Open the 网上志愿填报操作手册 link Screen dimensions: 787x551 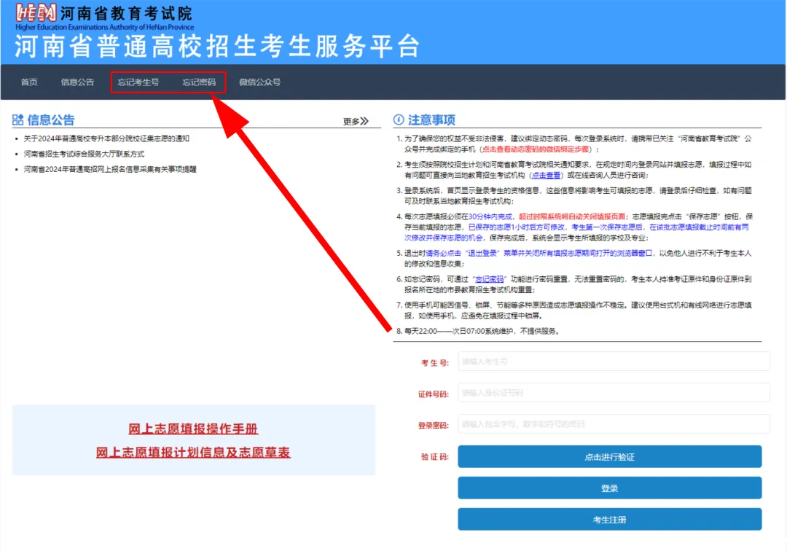193,429
